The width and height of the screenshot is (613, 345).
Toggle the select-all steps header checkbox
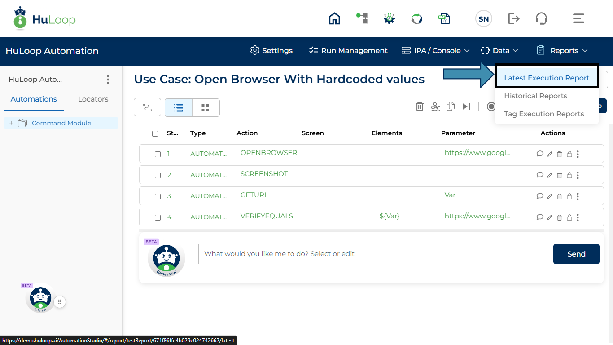pyautogui.click(x=155, y=133)
